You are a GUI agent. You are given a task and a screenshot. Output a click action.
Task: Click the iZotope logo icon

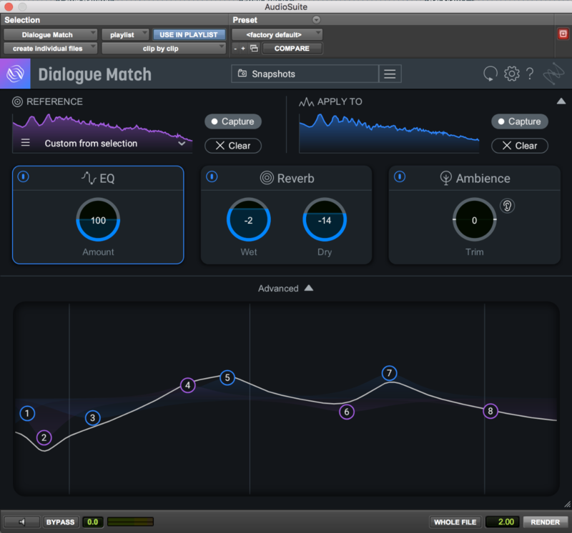pos(16,74)
